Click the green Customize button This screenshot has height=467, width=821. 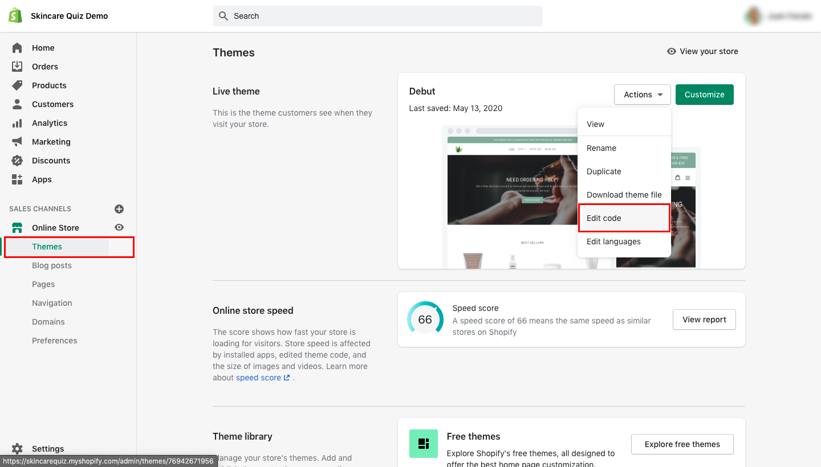click(x=705, y=95)
